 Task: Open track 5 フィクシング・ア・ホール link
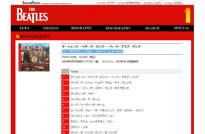click(x=85, y=99)
